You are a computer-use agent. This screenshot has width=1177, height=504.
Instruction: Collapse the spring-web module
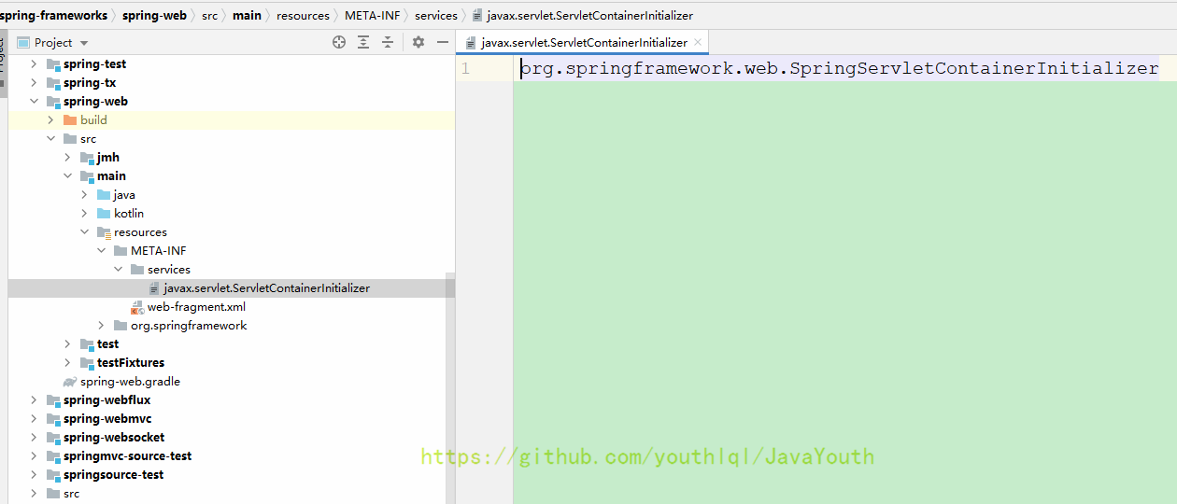click(35, 102)
